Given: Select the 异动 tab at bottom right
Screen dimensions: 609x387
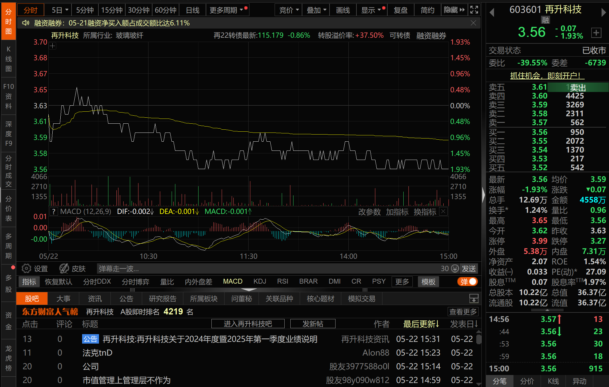Looking at the screenshot, I should [x=580, y=381].
